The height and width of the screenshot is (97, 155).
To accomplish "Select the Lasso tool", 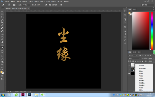I will click(2, 17).
